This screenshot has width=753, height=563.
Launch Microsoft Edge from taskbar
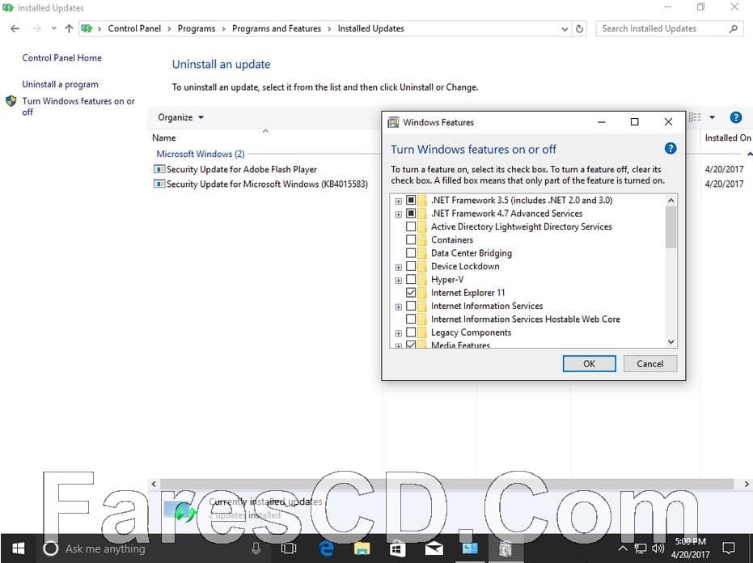click(x=327, y=548)
